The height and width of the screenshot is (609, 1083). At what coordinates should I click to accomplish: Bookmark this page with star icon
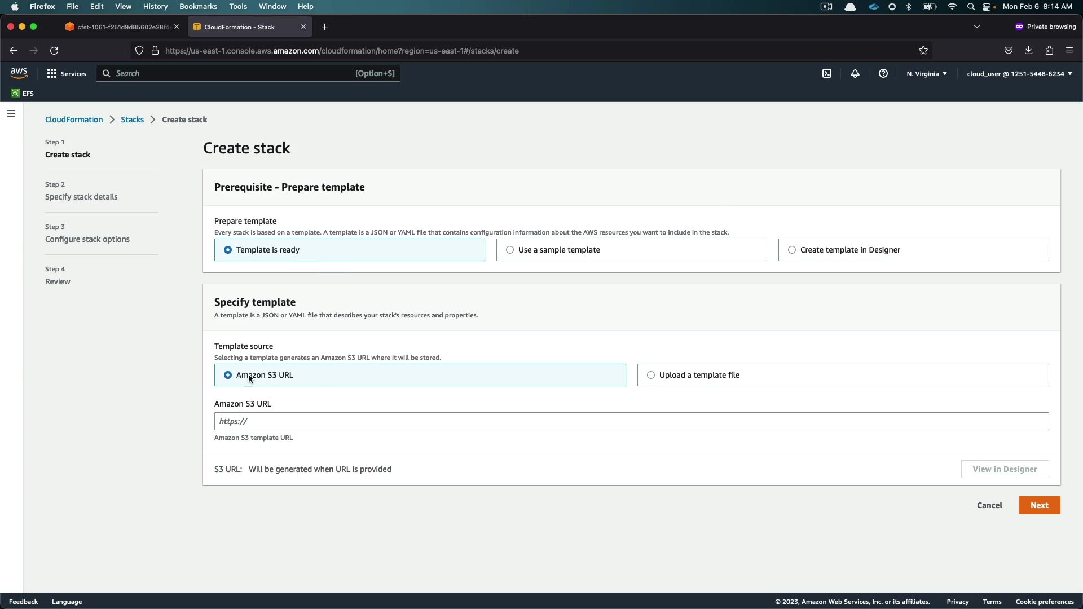click(923, 51)
